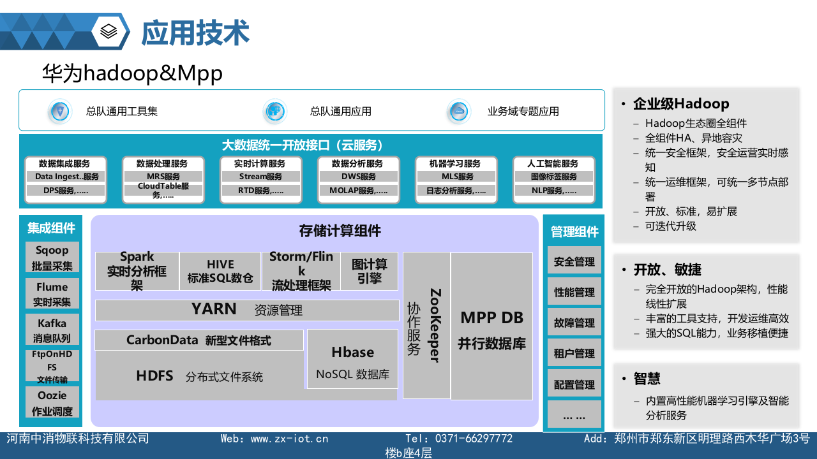817x459 pixels.
Task: Toggle the 配置管理 management item
Action: click(x=574, y=383)
